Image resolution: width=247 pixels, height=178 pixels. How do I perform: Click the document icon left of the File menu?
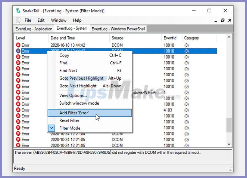(x=18, y=20)
